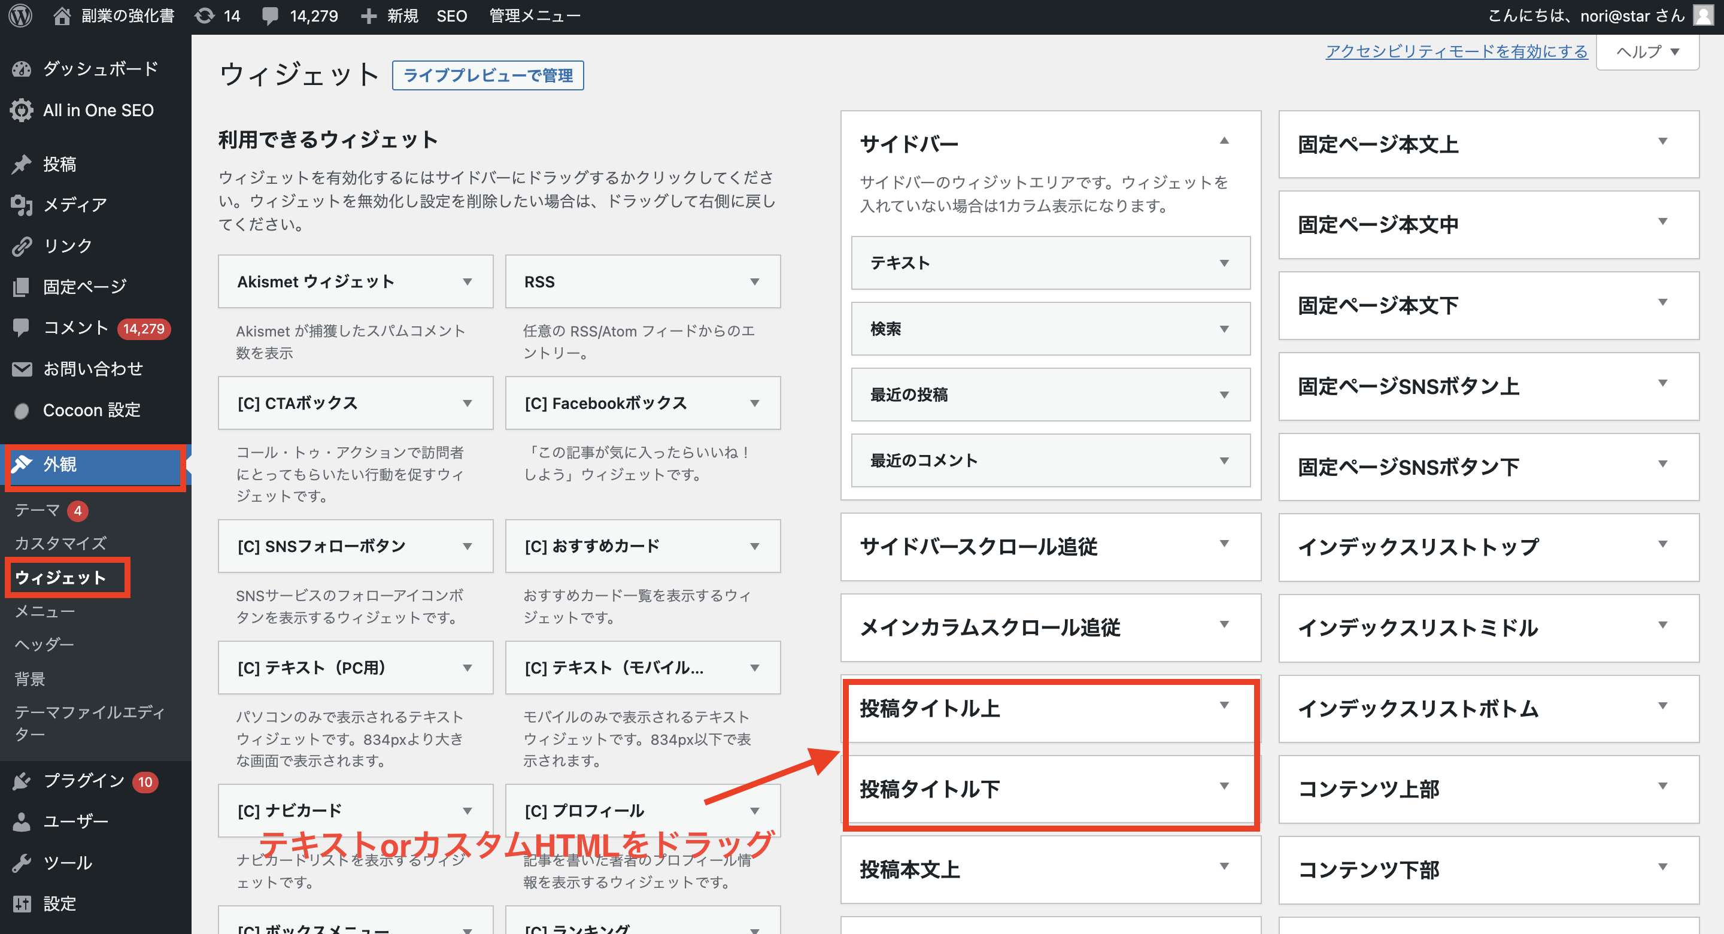
Task: Click the updates icon showing 14
Action: (204, 16)
